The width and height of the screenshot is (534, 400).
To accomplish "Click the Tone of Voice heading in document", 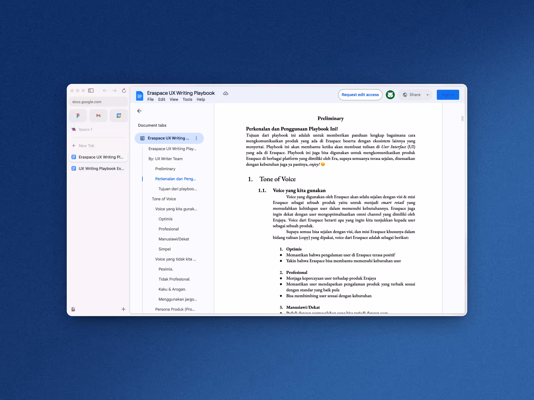I will pos(278,179).
